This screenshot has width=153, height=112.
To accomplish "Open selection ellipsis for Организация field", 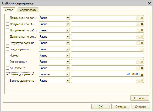I will 138,62.
